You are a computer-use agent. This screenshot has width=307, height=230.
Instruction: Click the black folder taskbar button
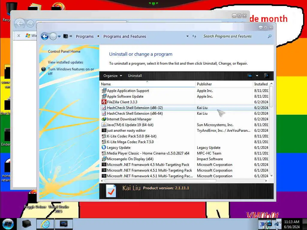(26, 224)
